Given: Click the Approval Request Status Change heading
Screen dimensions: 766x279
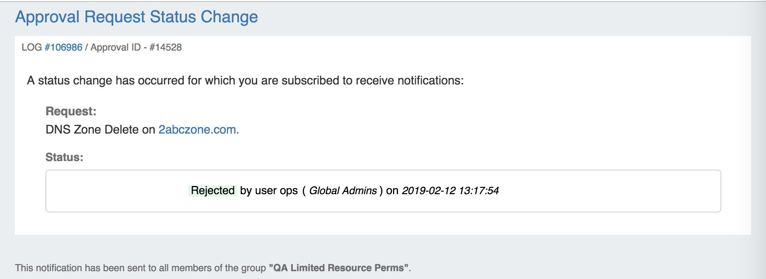Looking at the screenshot, I should 136,17.
